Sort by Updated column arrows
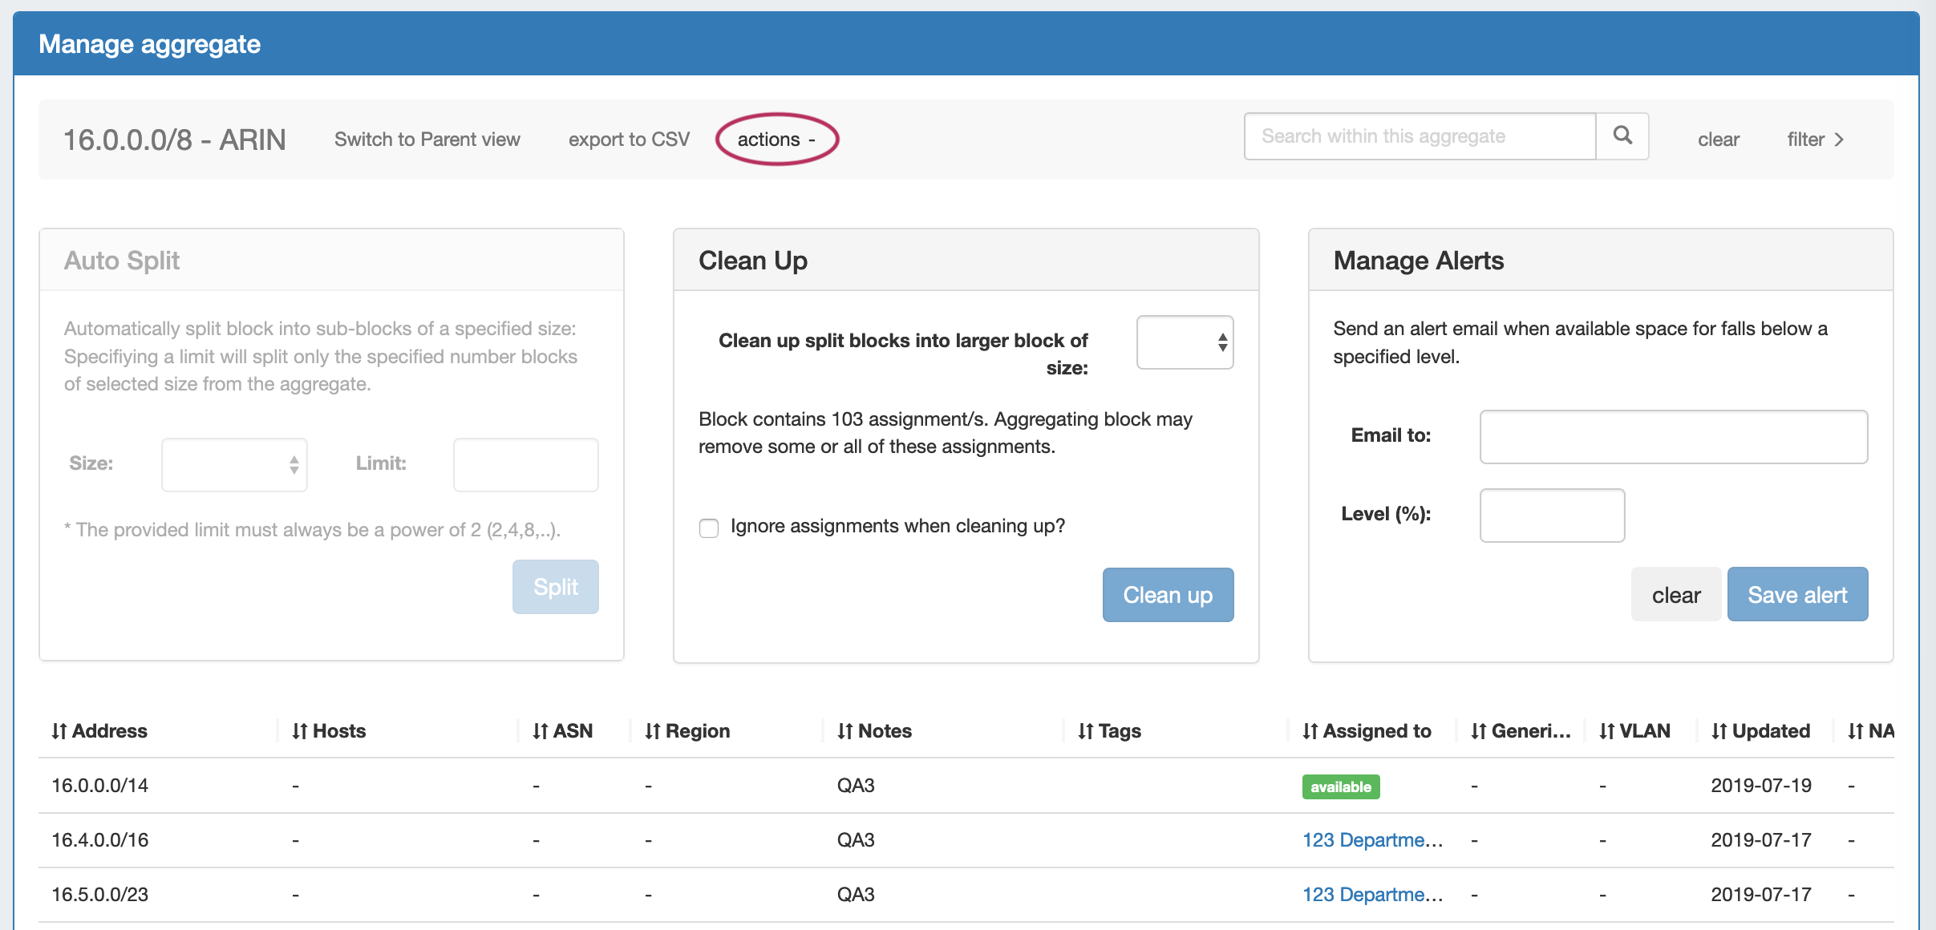The image size is (1936, 930). click(x=1719, y=731)
